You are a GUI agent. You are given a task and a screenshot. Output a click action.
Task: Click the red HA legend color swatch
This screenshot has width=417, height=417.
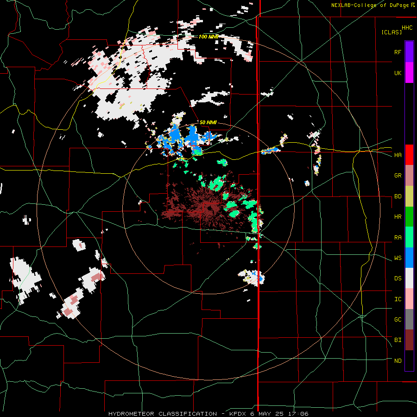click(409, 155)
